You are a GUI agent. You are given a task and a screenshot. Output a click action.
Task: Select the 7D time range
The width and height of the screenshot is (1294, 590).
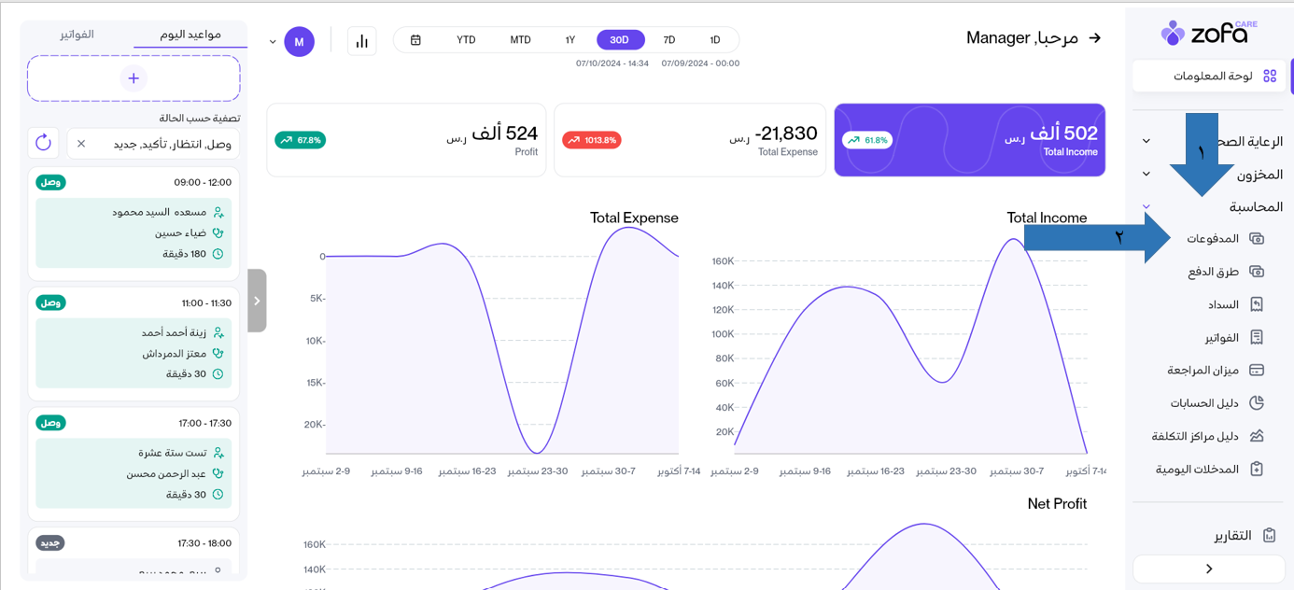(x=668, y=40)
